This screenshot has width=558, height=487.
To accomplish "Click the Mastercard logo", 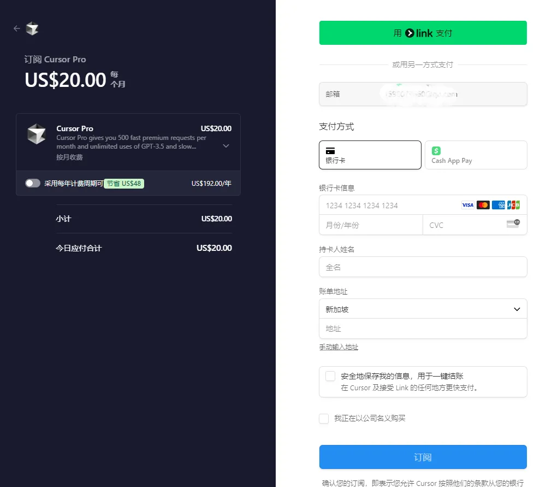I will (x=483, y=205).
